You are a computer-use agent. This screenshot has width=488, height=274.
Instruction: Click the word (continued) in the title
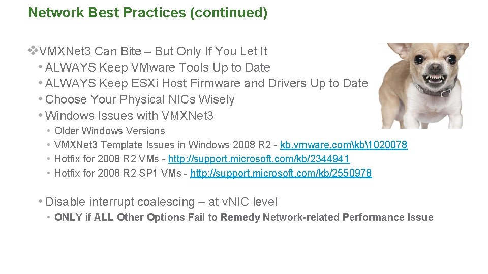tap(228, 13)
